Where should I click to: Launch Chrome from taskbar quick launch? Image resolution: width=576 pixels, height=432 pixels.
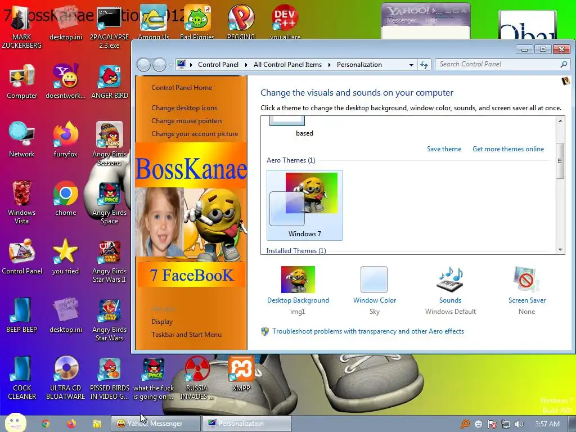pyautogui.click(x=46, y=424)
